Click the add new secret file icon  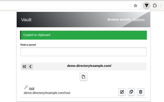coord(84,77)
